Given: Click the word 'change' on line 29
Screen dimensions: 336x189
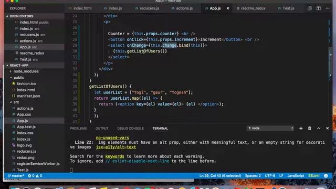Looking at the screenshot, I should 169,45.
